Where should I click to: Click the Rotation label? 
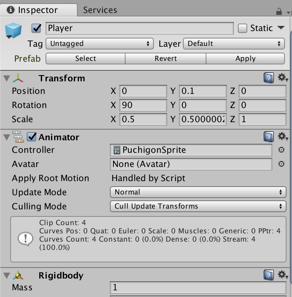pyautogui.click(x=29, y=105)
